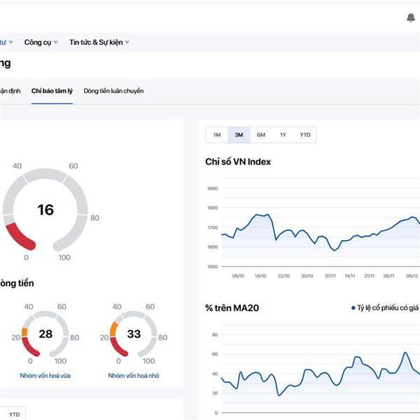Click the gauge showing value 33

[x=134, y=334]
